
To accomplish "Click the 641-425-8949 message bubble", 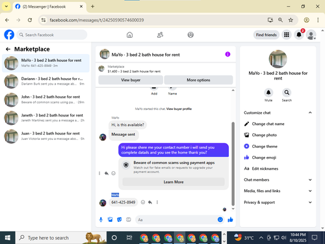I will (x=123, y=202).
